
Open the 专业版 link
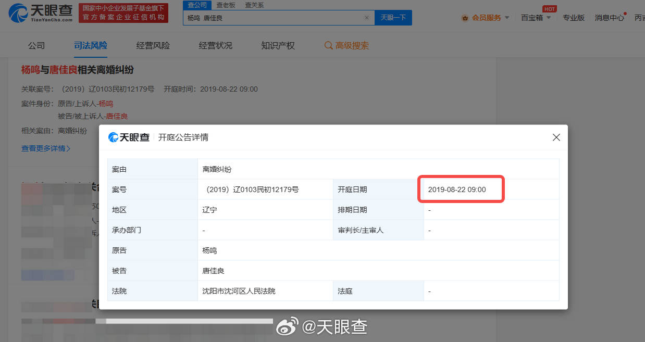[574, 18]
